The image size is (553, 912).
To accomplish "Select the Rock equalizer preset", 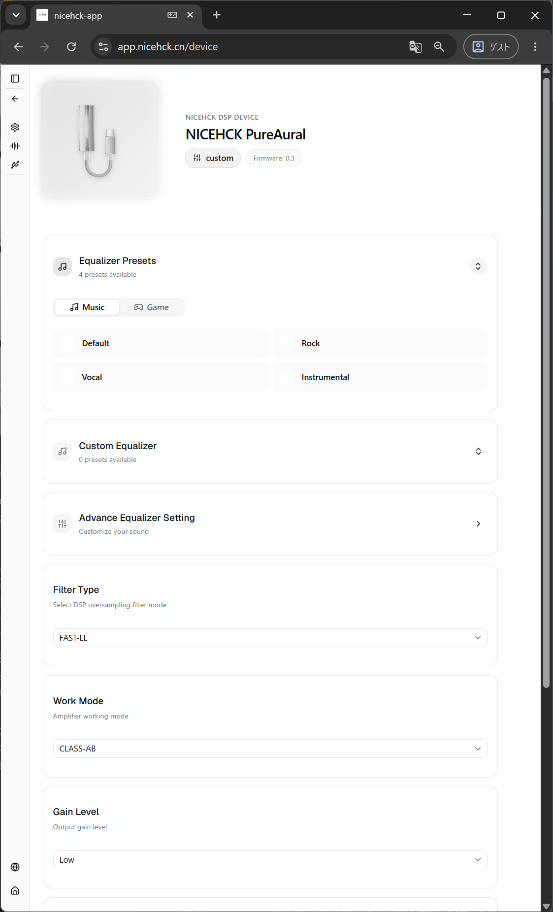I will (x=380, y=343).
